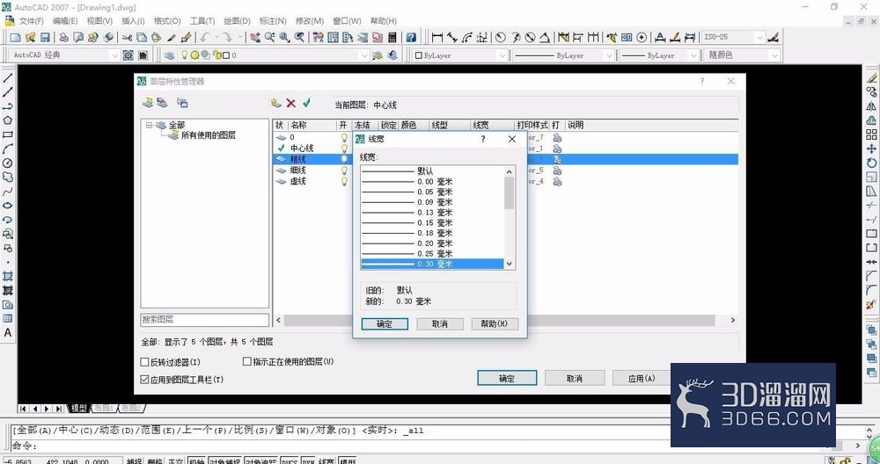
Task: Click the Layer States Manager icon
Action: pos(182,103)
